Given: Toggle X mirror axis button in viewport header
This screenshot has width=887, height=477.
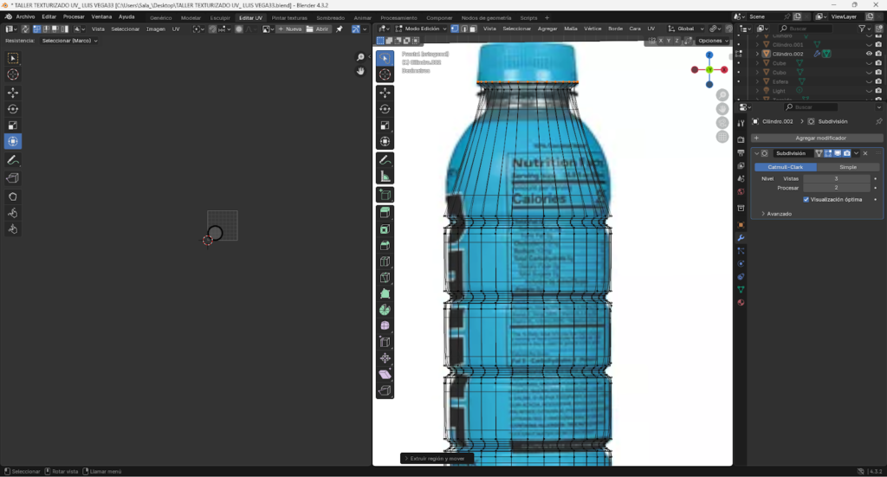Looking at the screenshot, I should 660,41.
